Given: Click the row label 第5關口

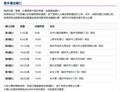Looking at the screenshot, I should [x=9, y=59].
